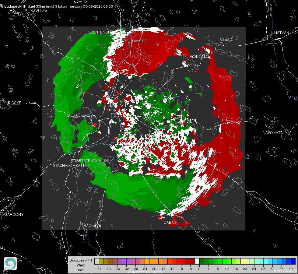This screenshot has width=298, height=274.
Task: Click the SZIGETSZENTMIKLÓS city label
Action: [90, 160]
